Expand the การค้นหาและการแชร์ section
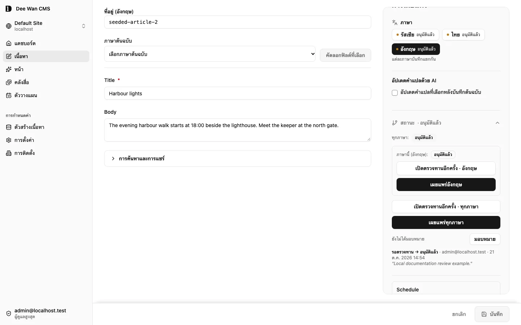Viewport: 521px width, 325px height. coord(238,159)
